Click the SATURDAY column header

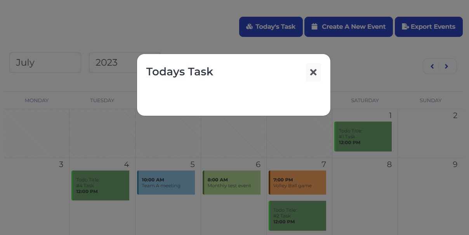click(x=365, y=100)
